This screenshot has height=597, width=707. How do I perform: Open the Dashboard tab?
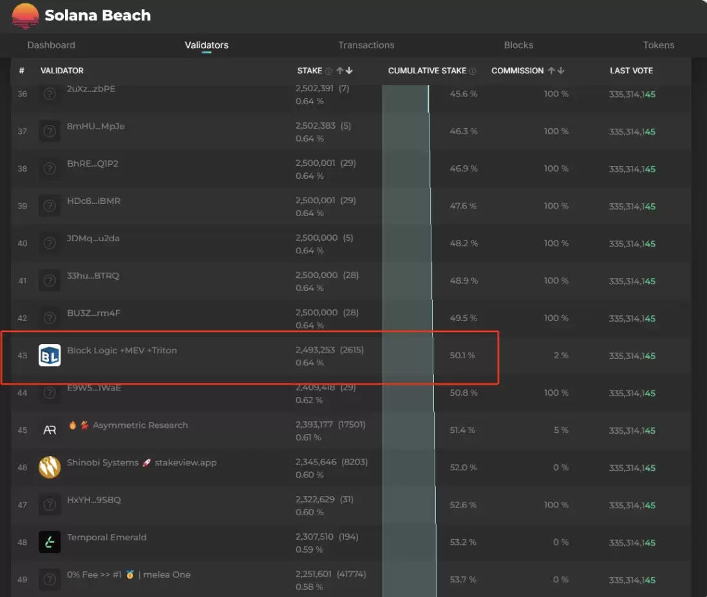pyautogui.click(x=51, y=45)
